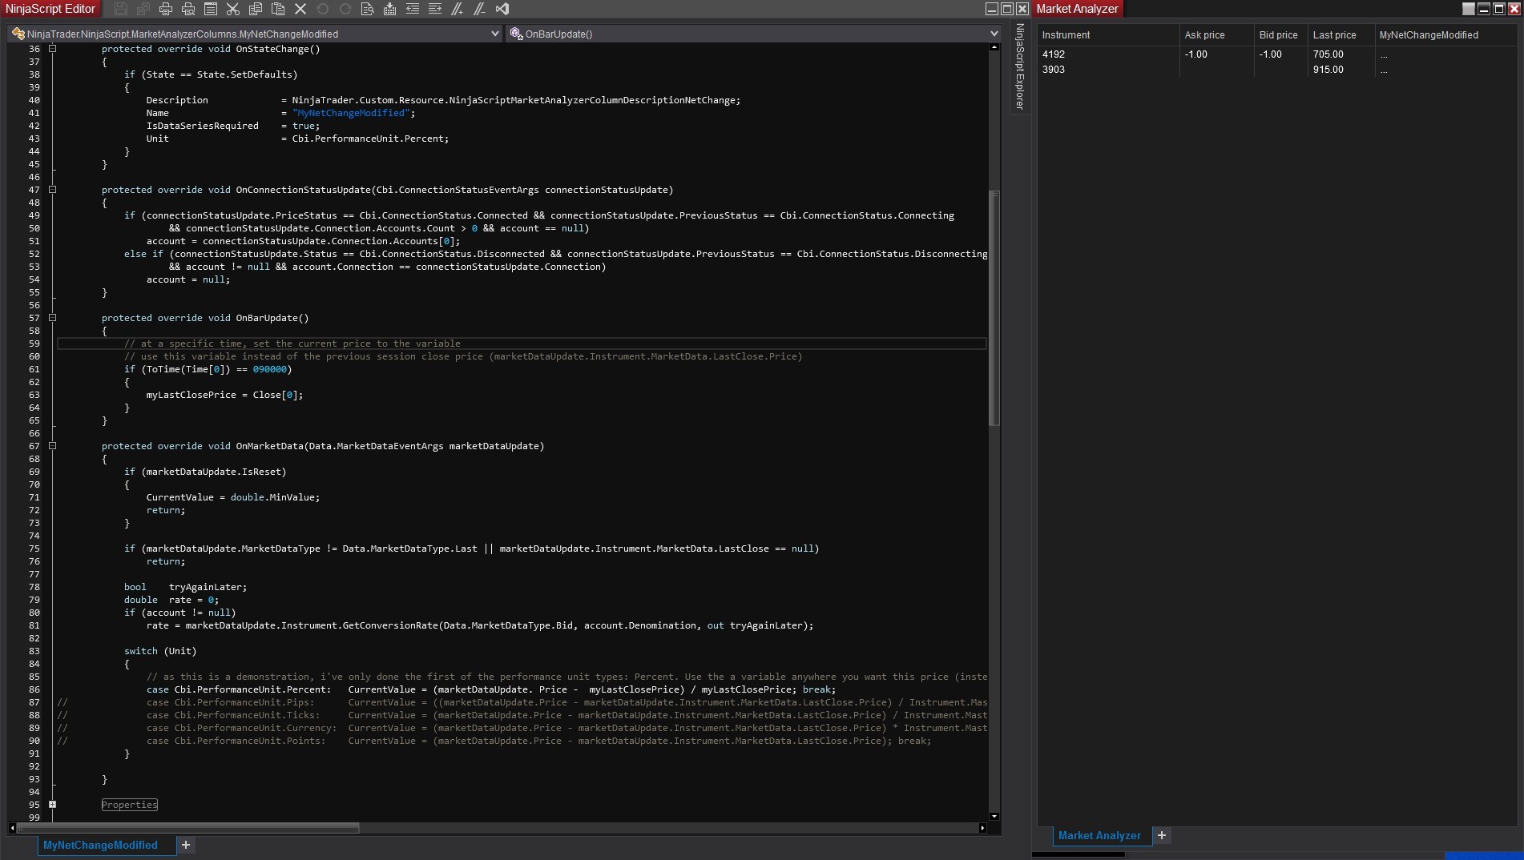Collapse the OnMarketData method at line 67

click(x=53, y=446)
